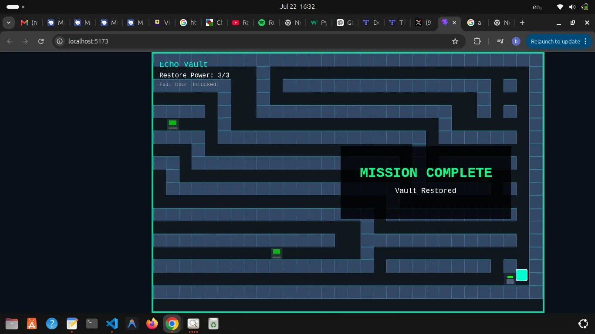This screenshot has width=595, height=334.
Task: Switch to the Spotify tab
Action: [x=266, y=23]
